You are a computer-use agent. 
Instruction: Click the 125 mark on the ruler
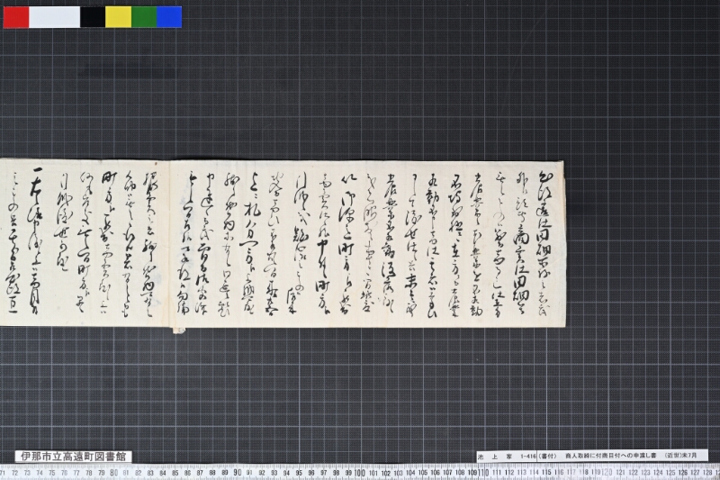click(x=670, y=473)
